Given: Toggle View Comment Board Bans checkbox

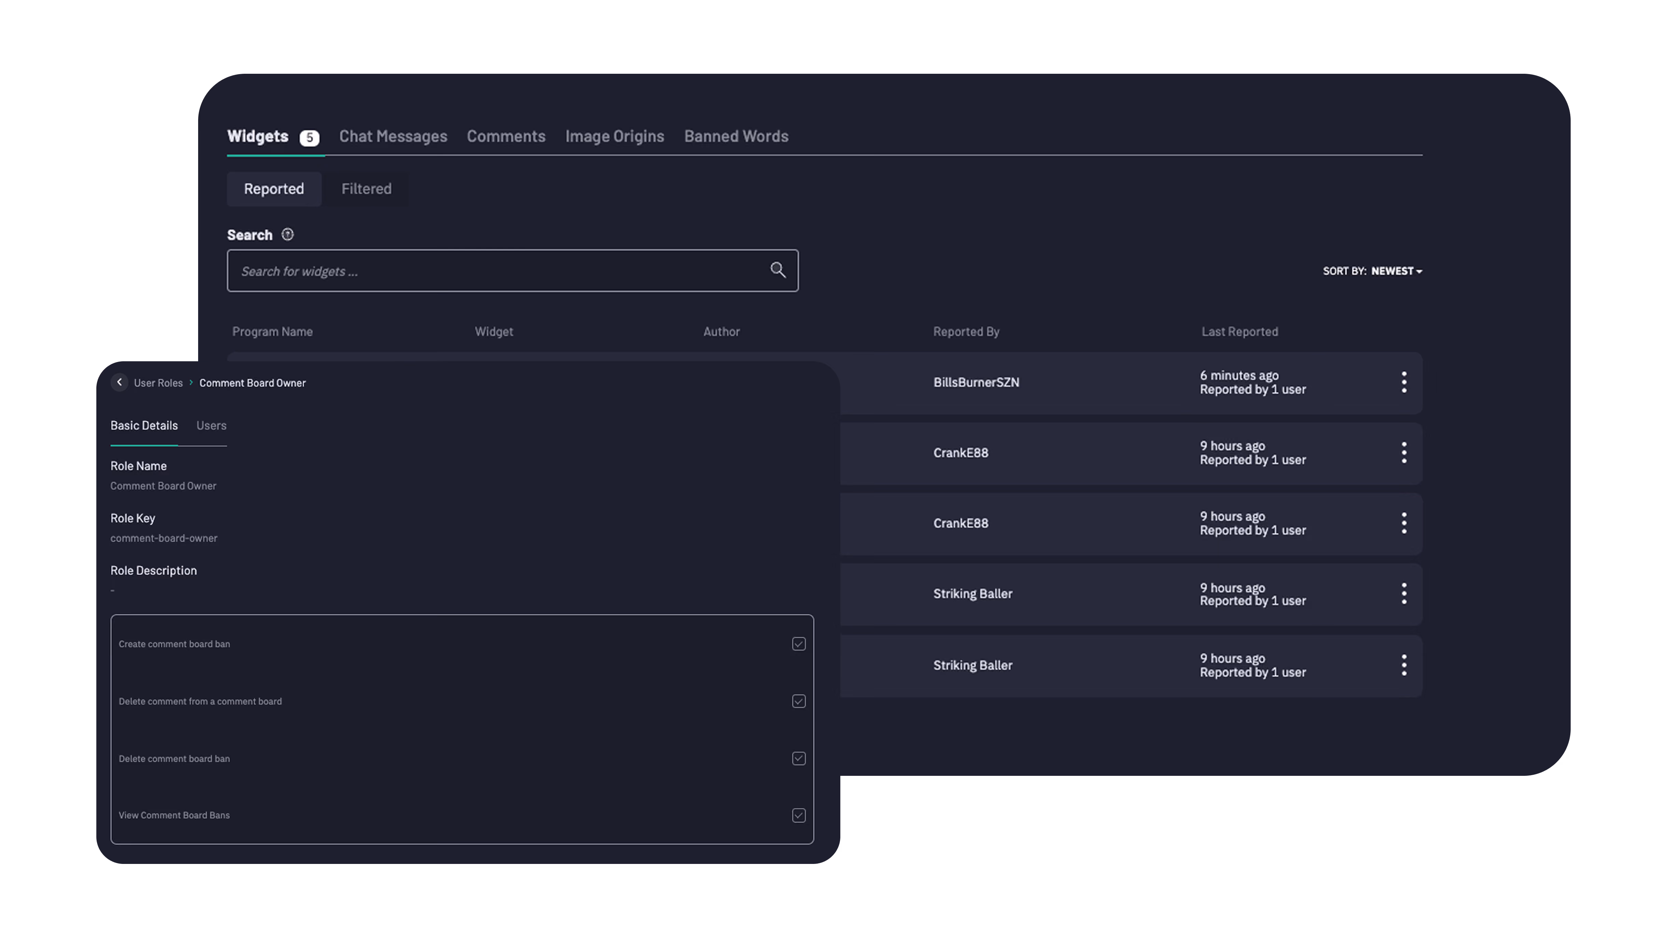Looking at the screenshot, I should coord(799,815).
